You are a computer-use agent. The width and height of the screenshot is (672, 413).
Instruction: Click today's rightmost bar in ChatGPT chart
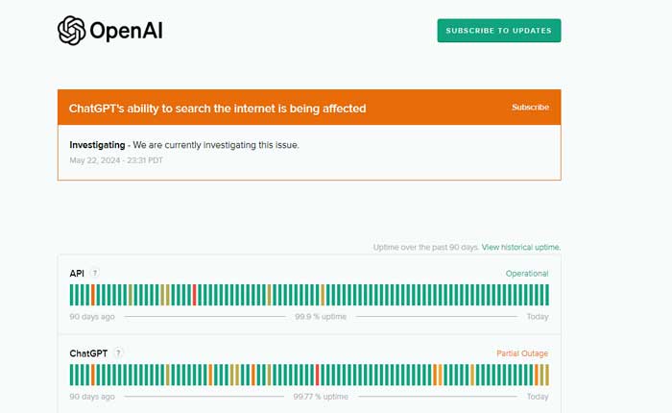tap(546, 374)
